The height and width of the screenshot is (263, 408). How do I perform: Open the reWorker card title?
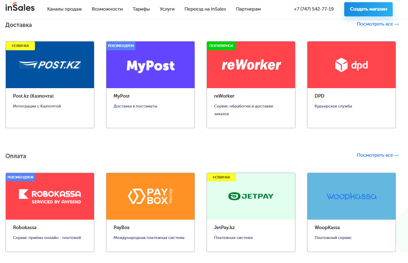click(x=224, y=96)
